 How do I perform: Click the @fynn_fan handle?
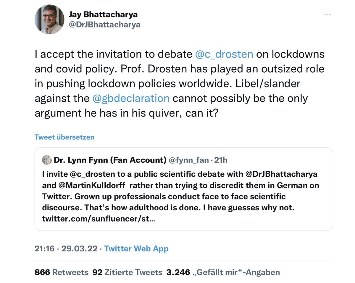[189, 160]
